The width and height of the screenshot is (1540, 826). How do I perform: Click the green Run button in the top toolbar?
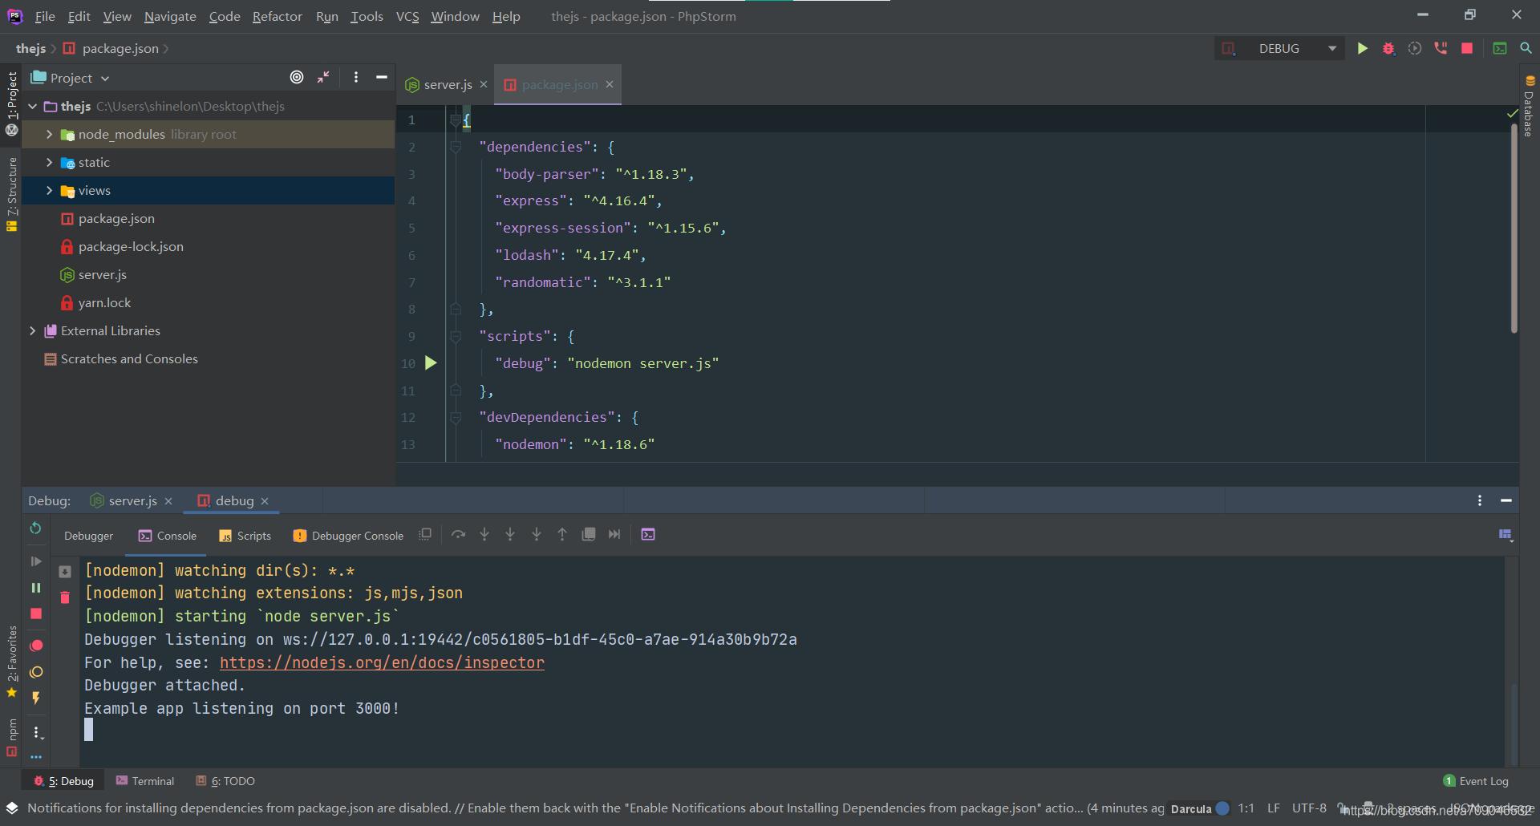tap(1362, 49)
